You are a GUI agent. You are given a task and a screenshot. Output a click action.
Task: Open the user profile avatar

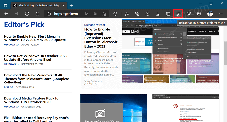(x=210, y=14)
